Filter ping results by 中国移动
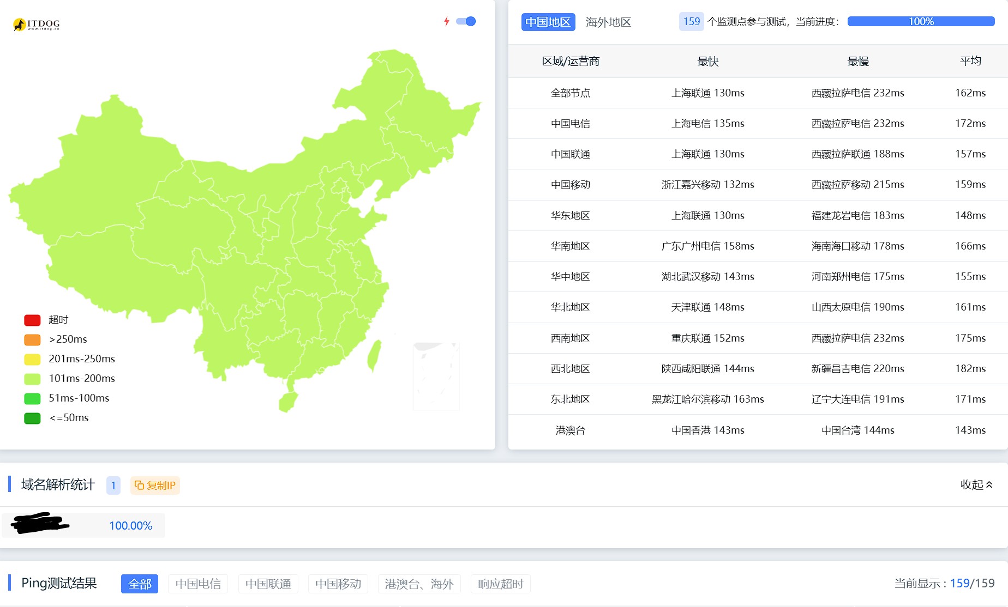Viewport: 1008px width, 607px height. (x=338, y=584)
